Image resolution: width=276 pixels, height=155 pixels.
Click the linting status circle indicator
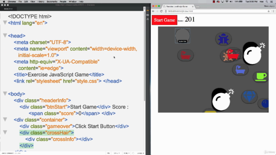pyautogui.click(x=133, y=153)
